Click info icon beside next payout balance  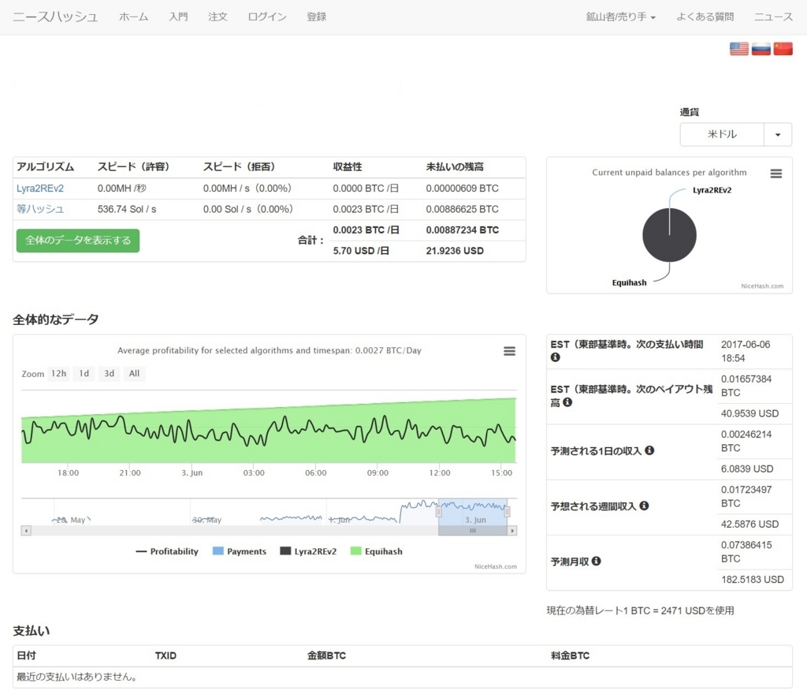(x=567, y=401)
